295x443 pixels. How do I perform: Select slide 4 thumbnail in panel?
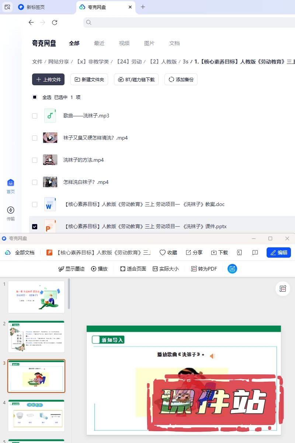pos(36,415)
